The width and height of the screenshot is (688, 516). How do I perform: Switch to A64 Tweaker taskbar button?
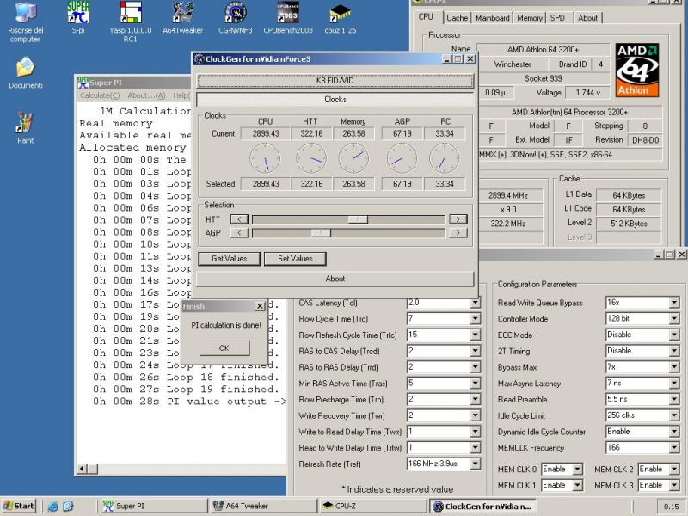pyautogui.click(x=263, y=506)
